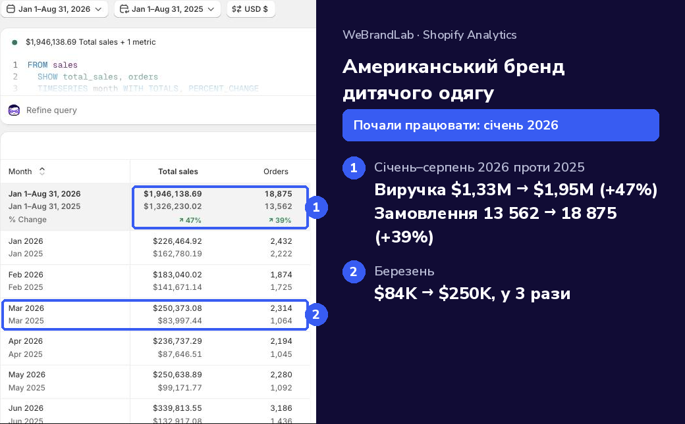This screenshot has width=685, height=424.
Task: Click the Month column header
Action: [x=20, y=172]
